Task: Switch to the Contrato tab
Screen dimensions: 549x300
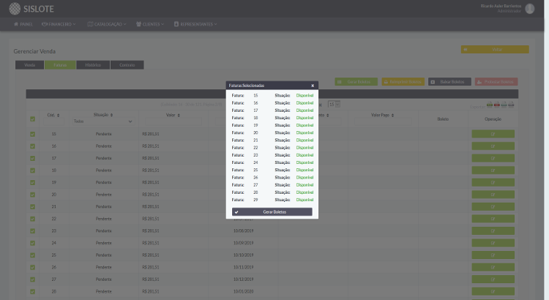Action: pyautogui.click(x=127, y=65)
